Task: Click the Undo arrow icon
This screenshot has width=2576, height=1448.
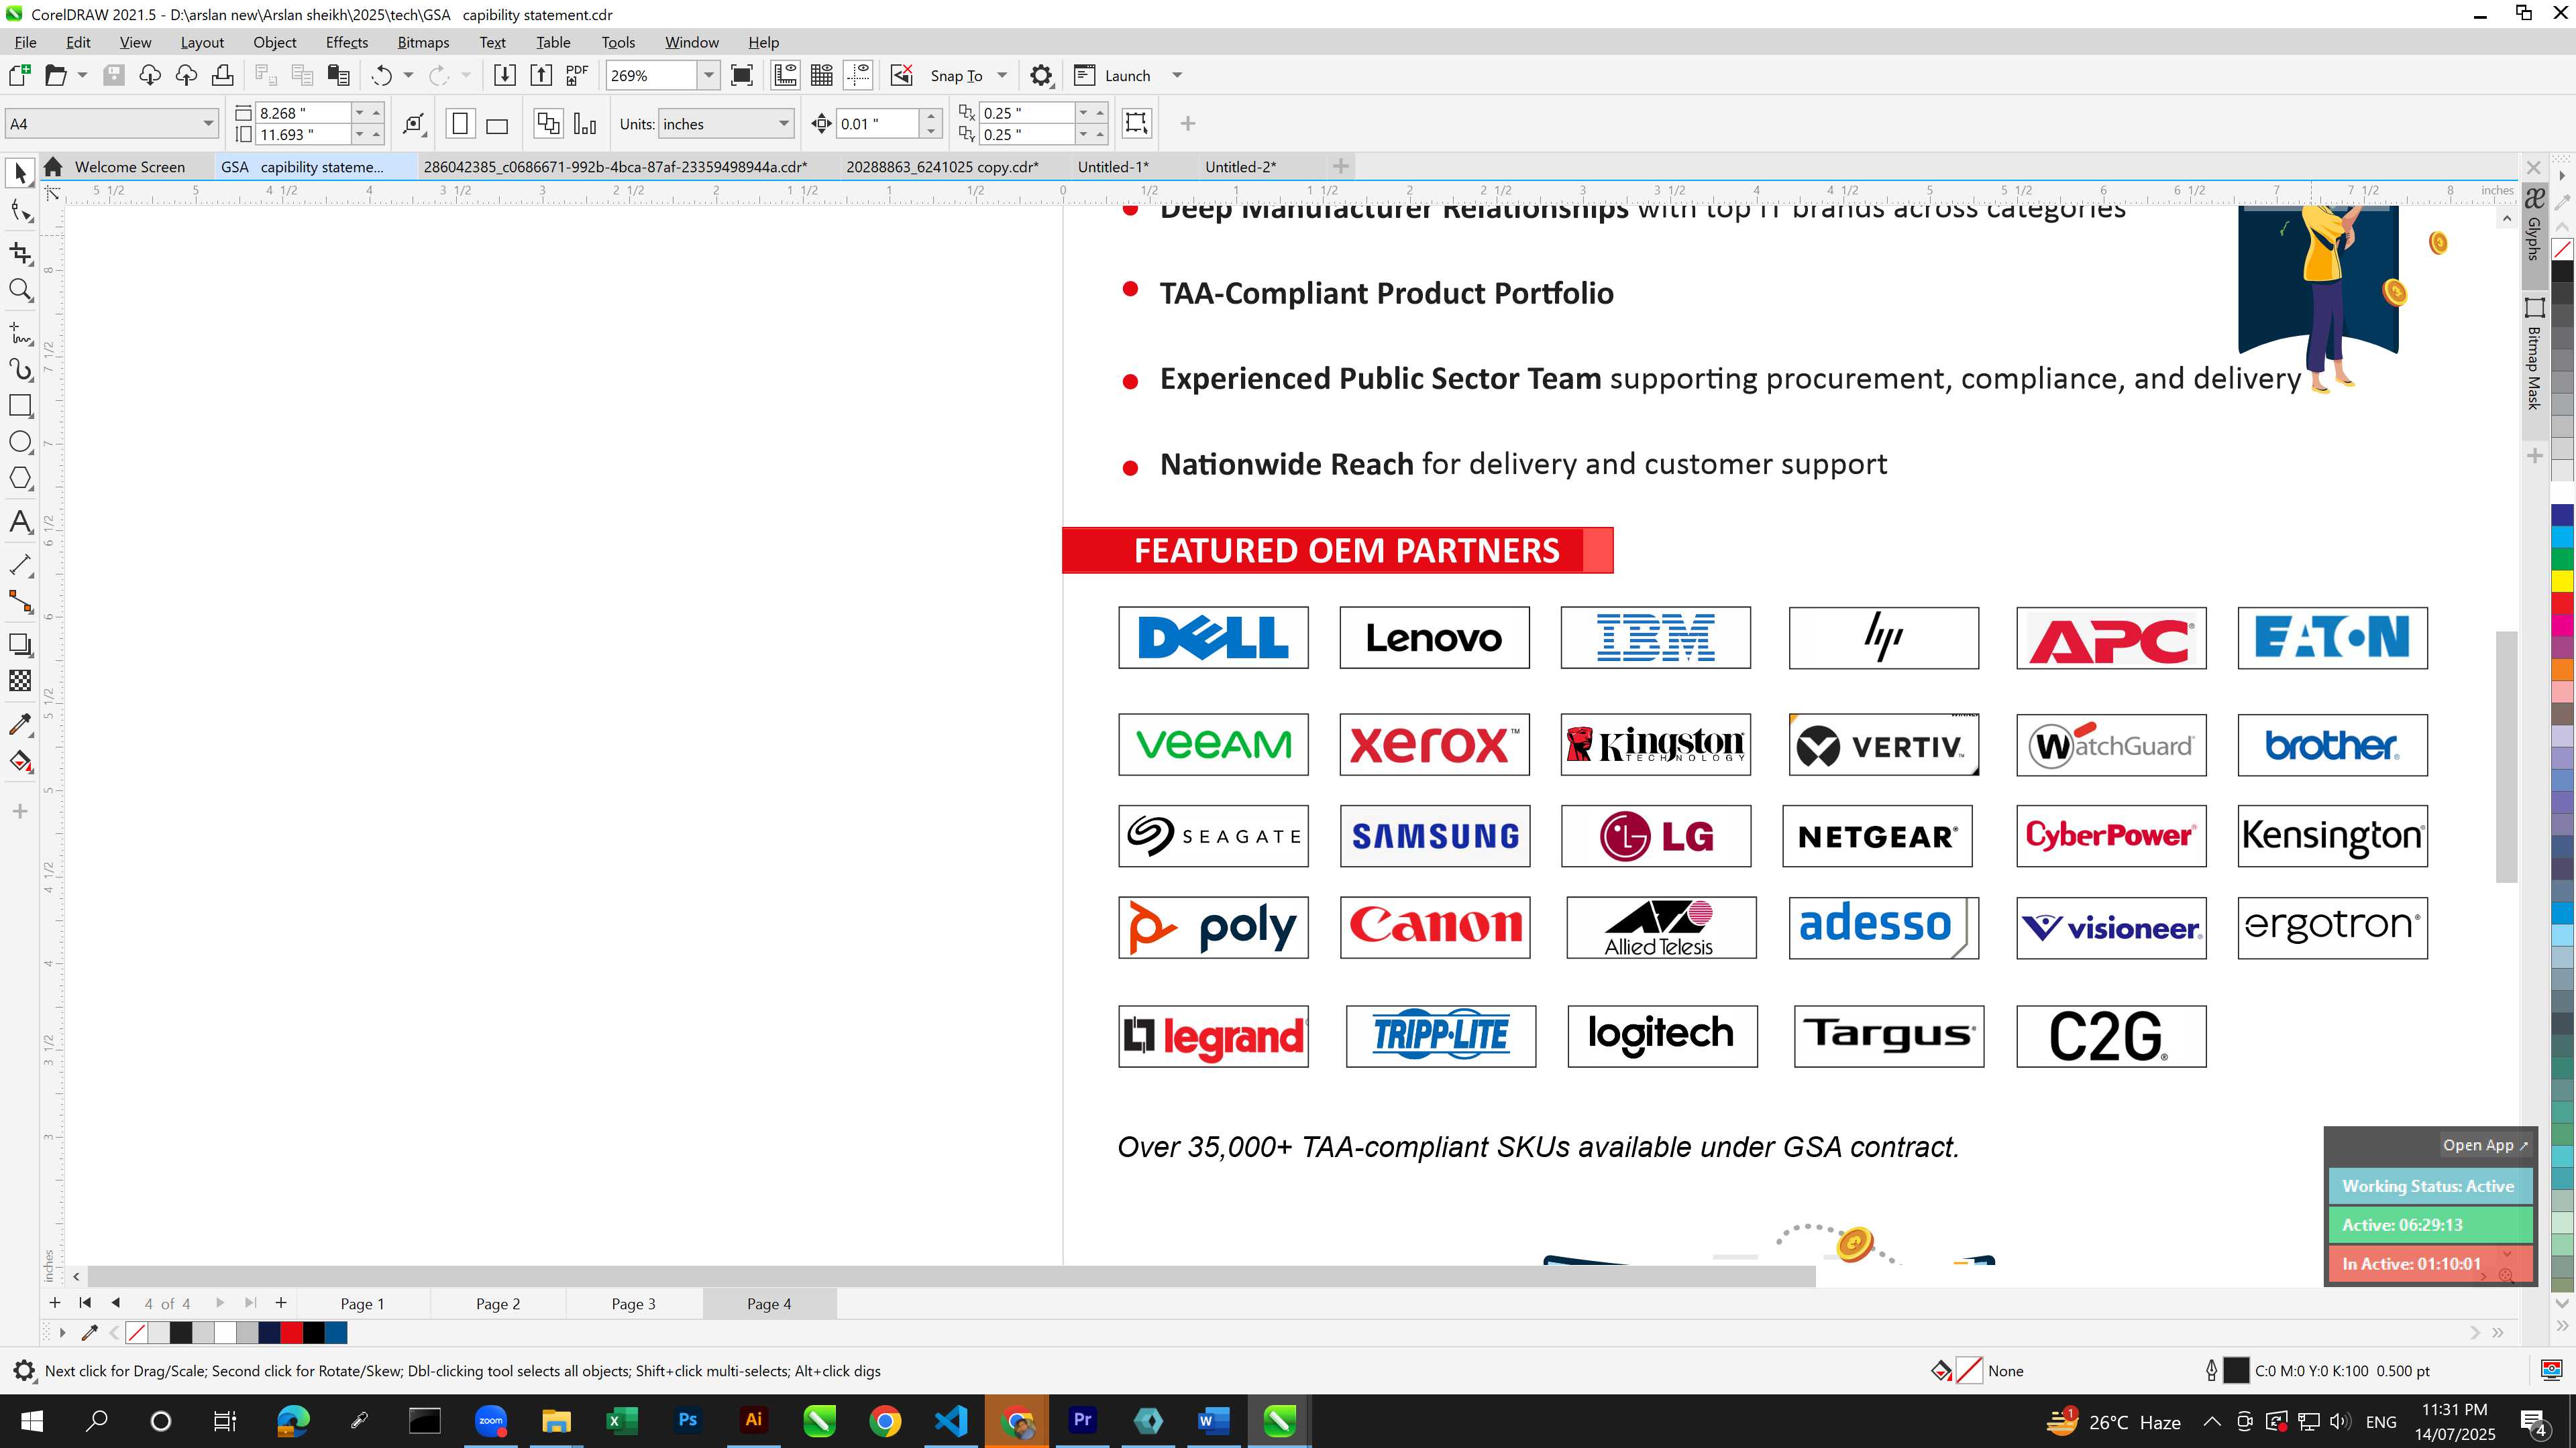Action: 381,76
